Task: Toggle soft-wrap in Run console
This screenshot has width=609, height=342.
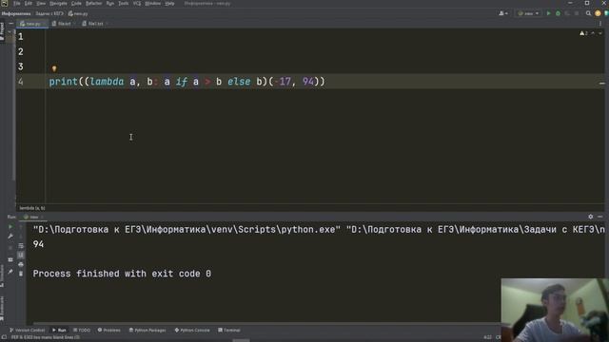Action: point(21,246)
